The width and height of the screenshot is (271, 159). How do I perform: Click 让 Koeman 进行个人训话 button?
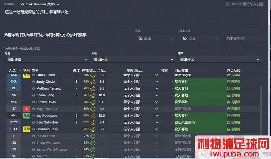click(244, 4)
